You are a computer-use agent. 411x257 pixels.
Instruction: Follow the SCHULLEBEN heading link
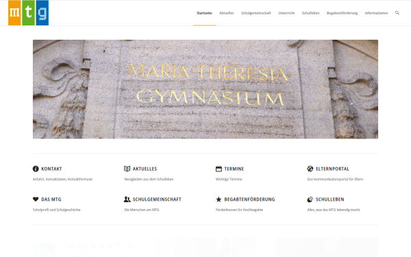(330, 199)
